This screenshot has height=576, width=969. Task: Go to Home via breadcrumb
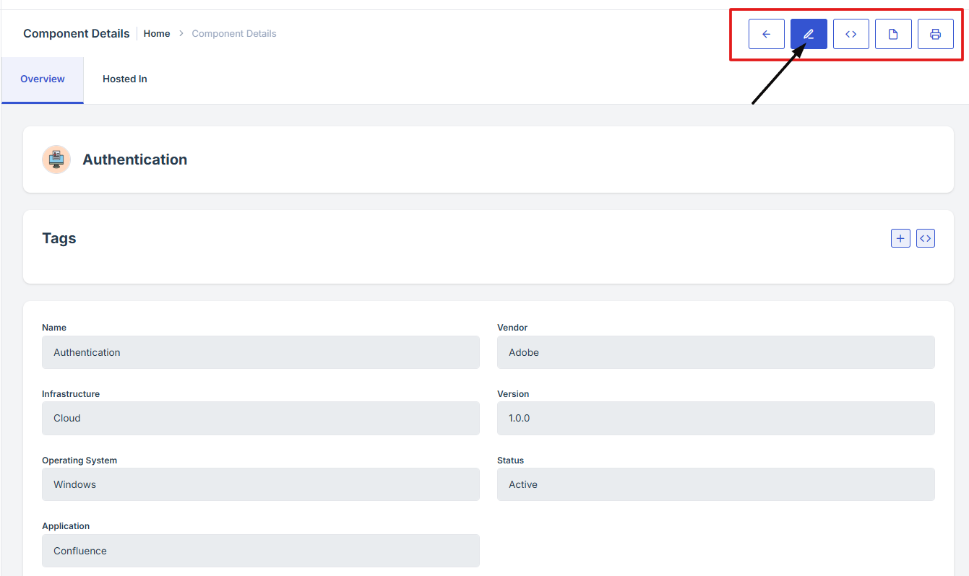coord(157,34)
